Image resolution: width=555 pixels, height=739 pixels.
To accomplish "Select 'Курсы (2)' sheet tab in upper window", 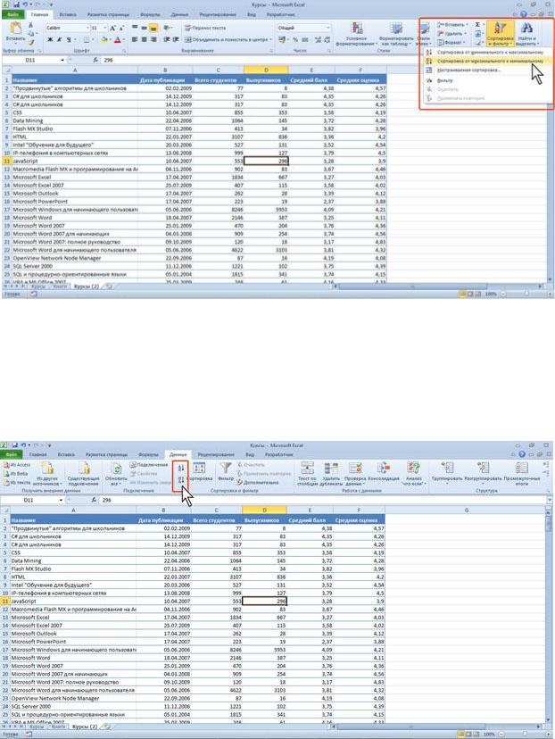I will pos(86,286).
